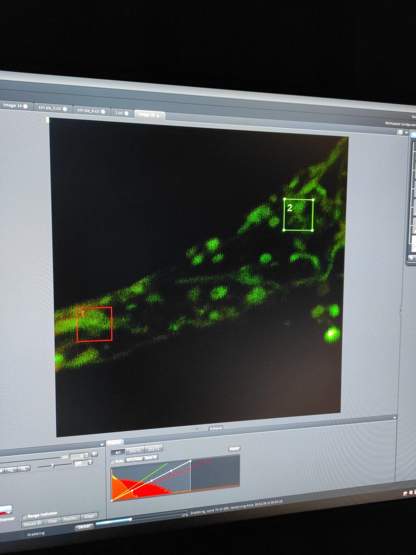Adjust the frame number stepper beside 200

86,456
